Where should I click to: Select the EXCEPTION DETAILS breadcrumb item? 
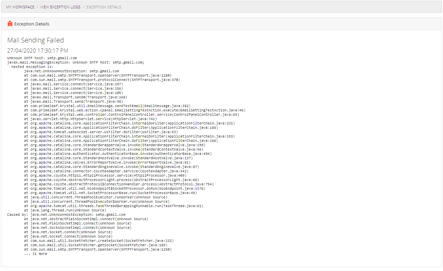click(103, 7)
